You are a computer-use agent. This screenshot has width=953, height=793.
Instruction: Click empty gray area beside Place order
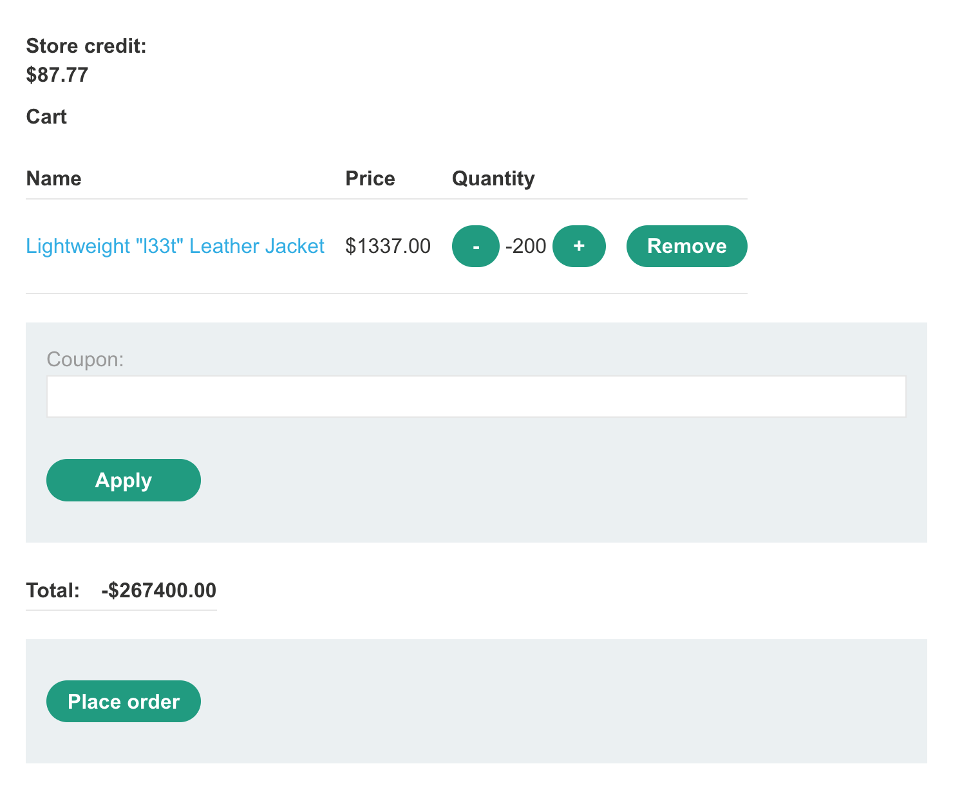[515, 701]
